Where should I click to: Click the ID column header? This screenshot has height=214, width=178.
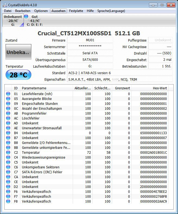[16, 88]
